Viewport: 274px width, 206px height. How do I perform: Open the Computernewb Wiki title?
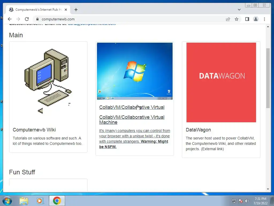tap(34, 130)
